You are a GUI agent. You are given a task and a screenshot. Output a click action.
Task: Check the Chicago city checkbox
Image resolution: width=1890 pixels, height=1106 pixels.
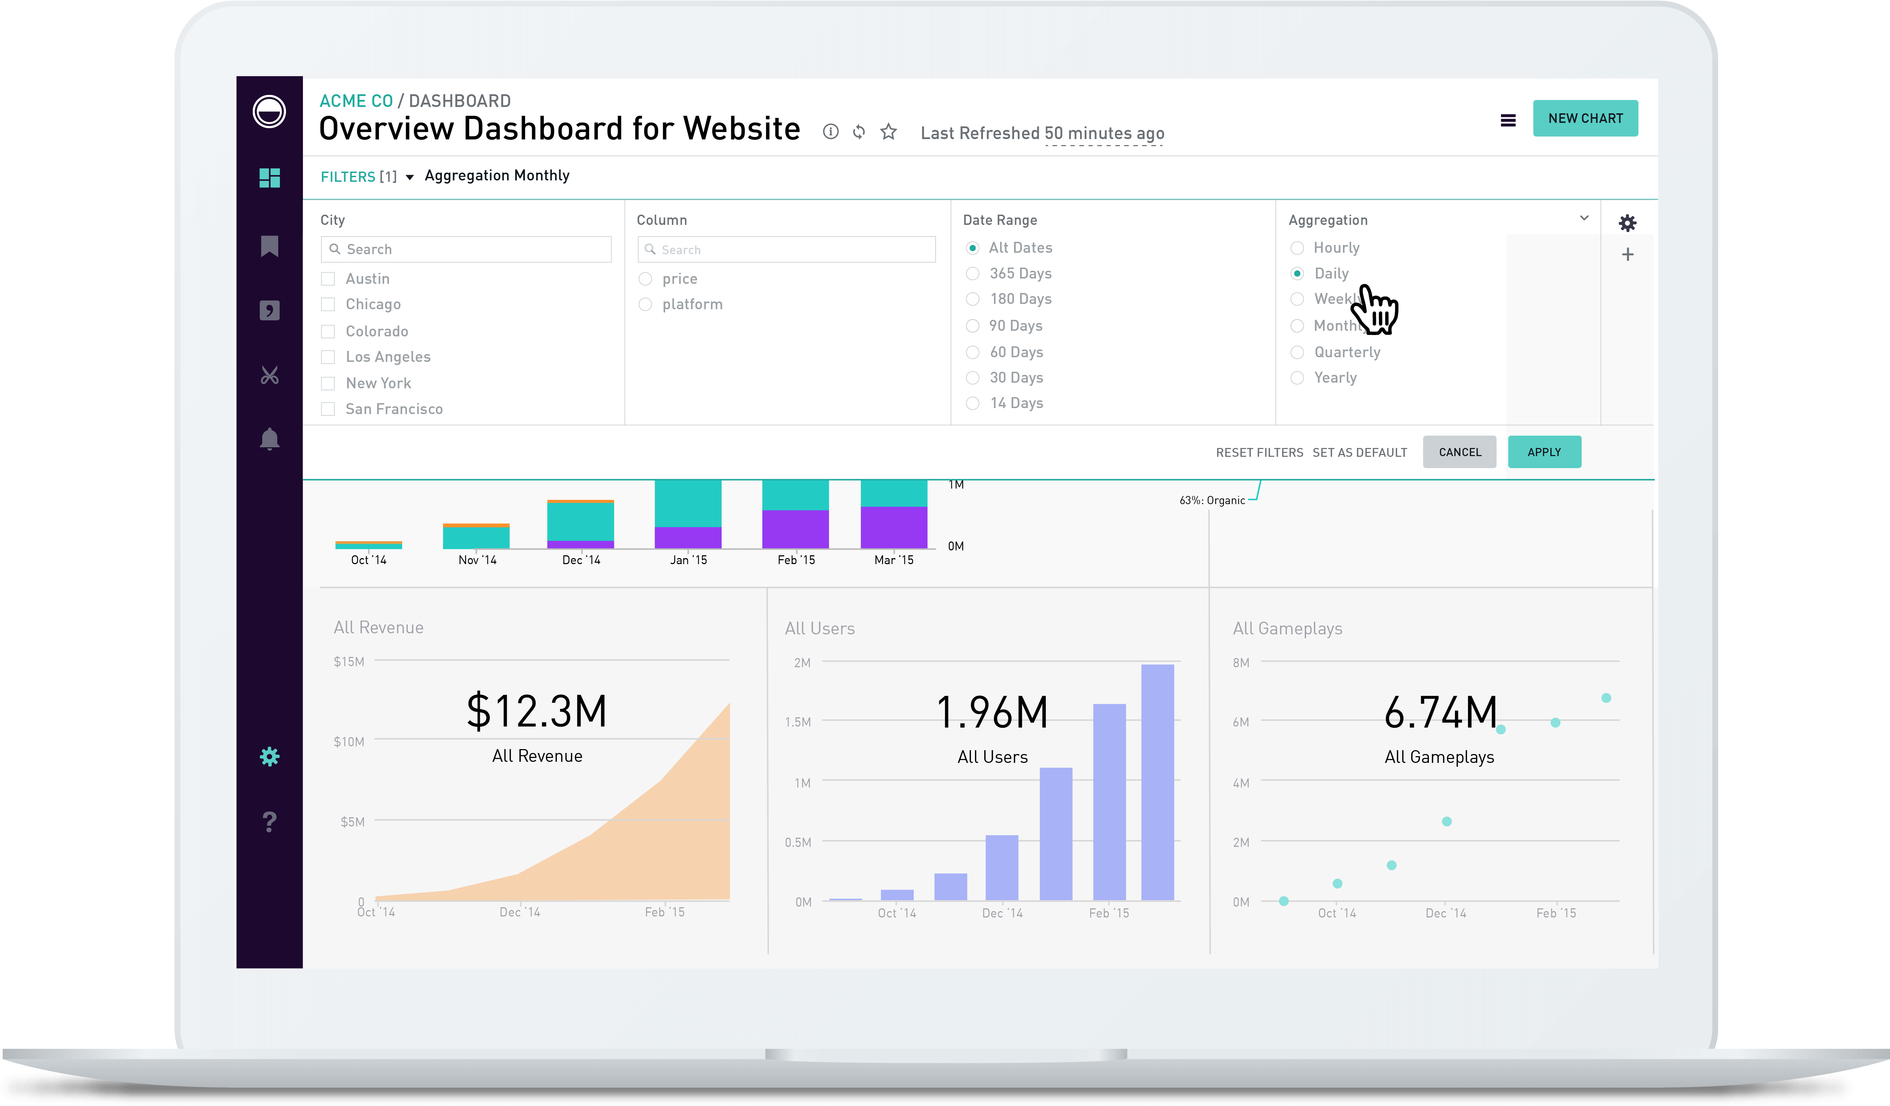pyautogui.click(x=328, y=304)
